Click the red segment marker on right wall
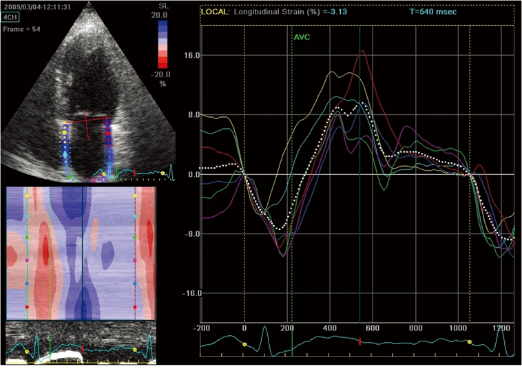Image resolution: width=522 pixels, height=382 pixels. point(108,134)
